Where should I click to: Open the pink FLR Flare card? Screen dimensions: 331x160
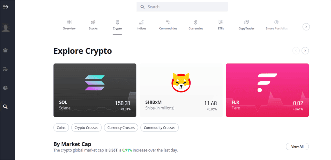pyautogui.click(x=267, y=90)
